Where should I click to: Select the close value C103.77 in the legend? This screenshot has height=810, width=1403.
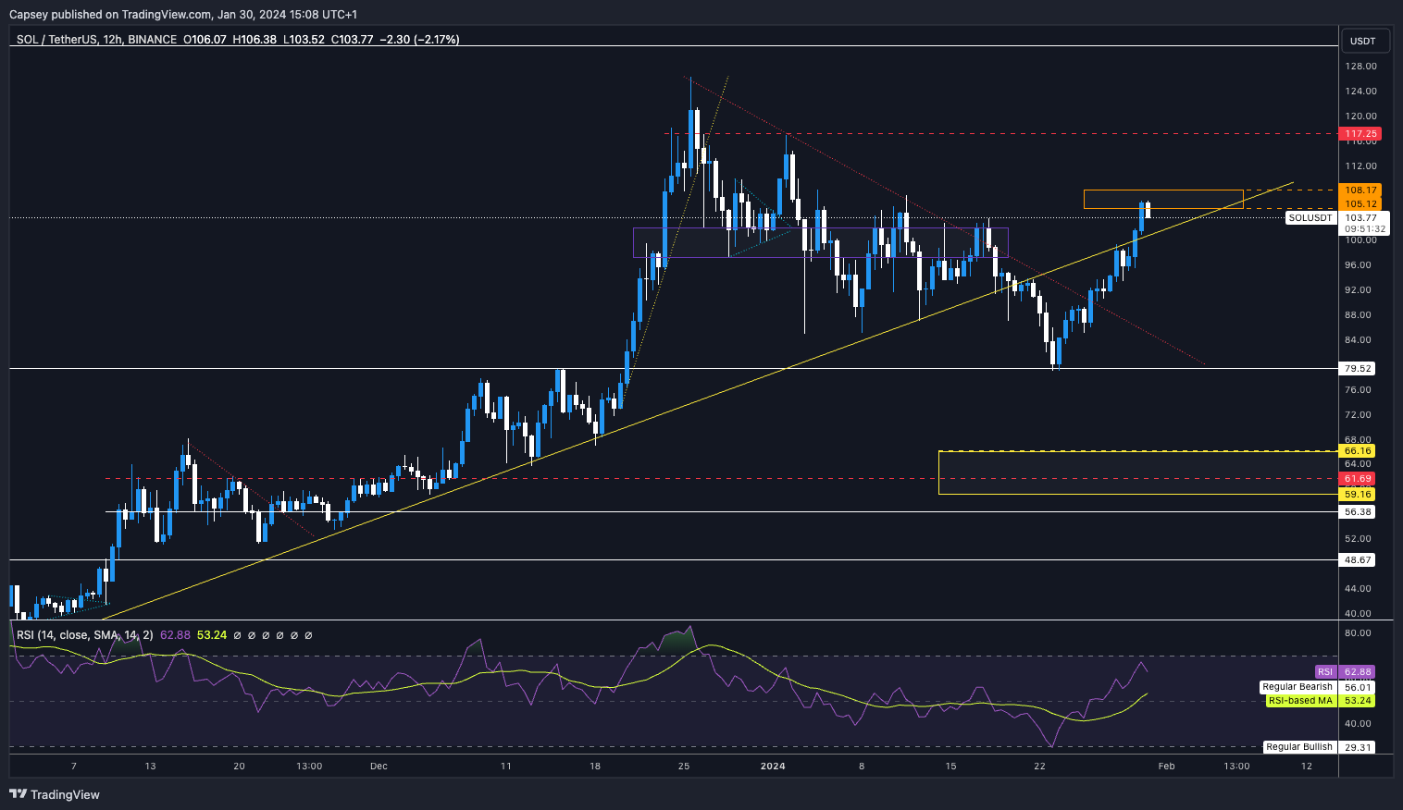pos(352,39)
